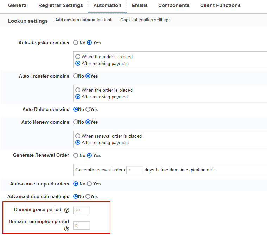The image size is (267, 235).
Task: Turn on Advanced due date settings
Action: 88,197
